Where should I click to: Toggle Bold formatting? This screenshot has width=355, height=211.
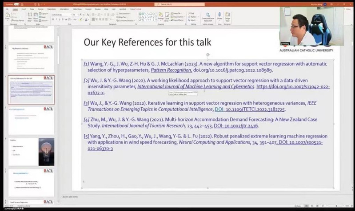tap(53, 20)
